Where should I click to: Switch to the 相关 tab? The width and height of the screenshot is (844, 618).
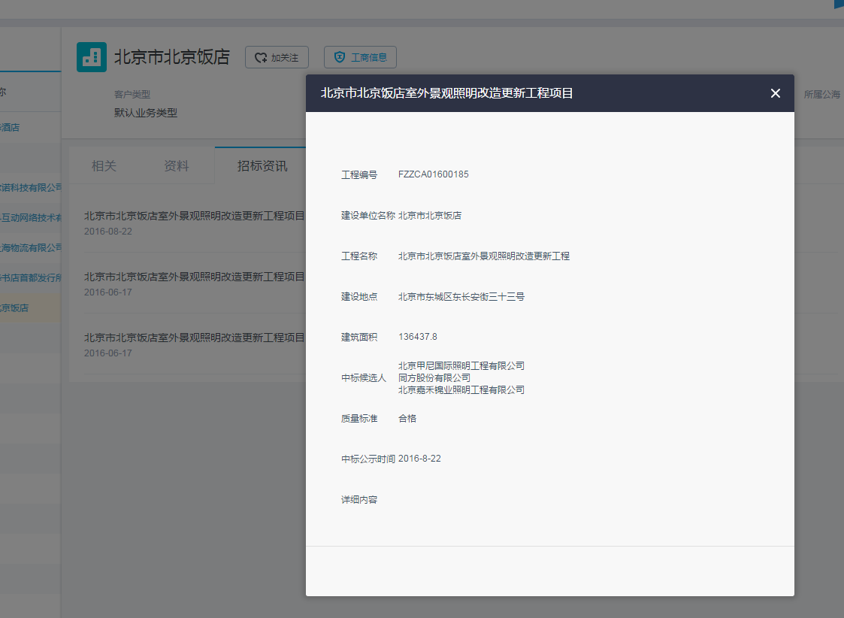104,166
